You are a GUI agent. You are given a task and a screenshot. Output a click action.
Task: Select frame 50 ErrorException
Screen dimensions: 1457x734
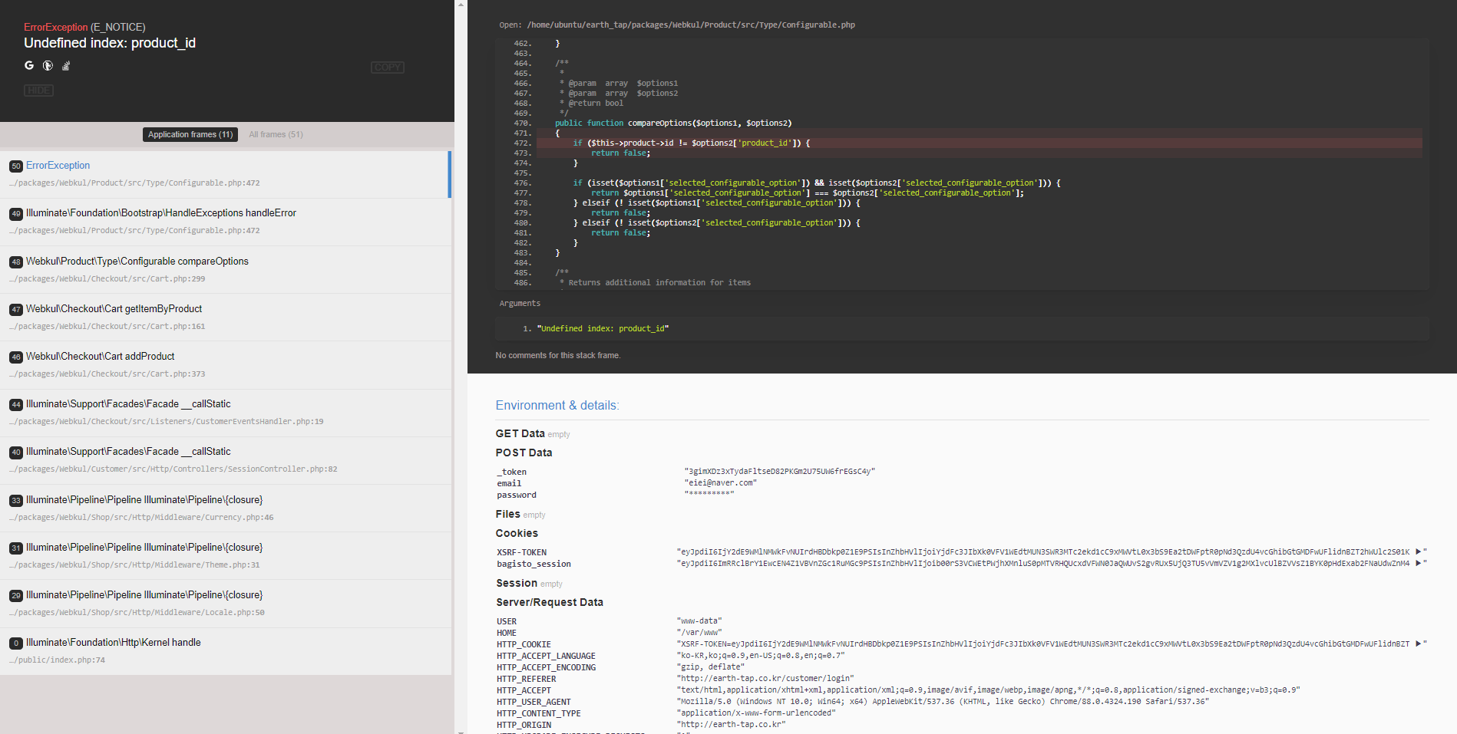point(224,174)
